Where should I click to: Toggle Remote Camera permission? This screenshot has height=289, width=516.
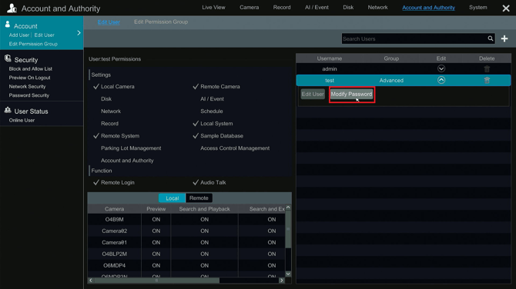tap(216, 87)
